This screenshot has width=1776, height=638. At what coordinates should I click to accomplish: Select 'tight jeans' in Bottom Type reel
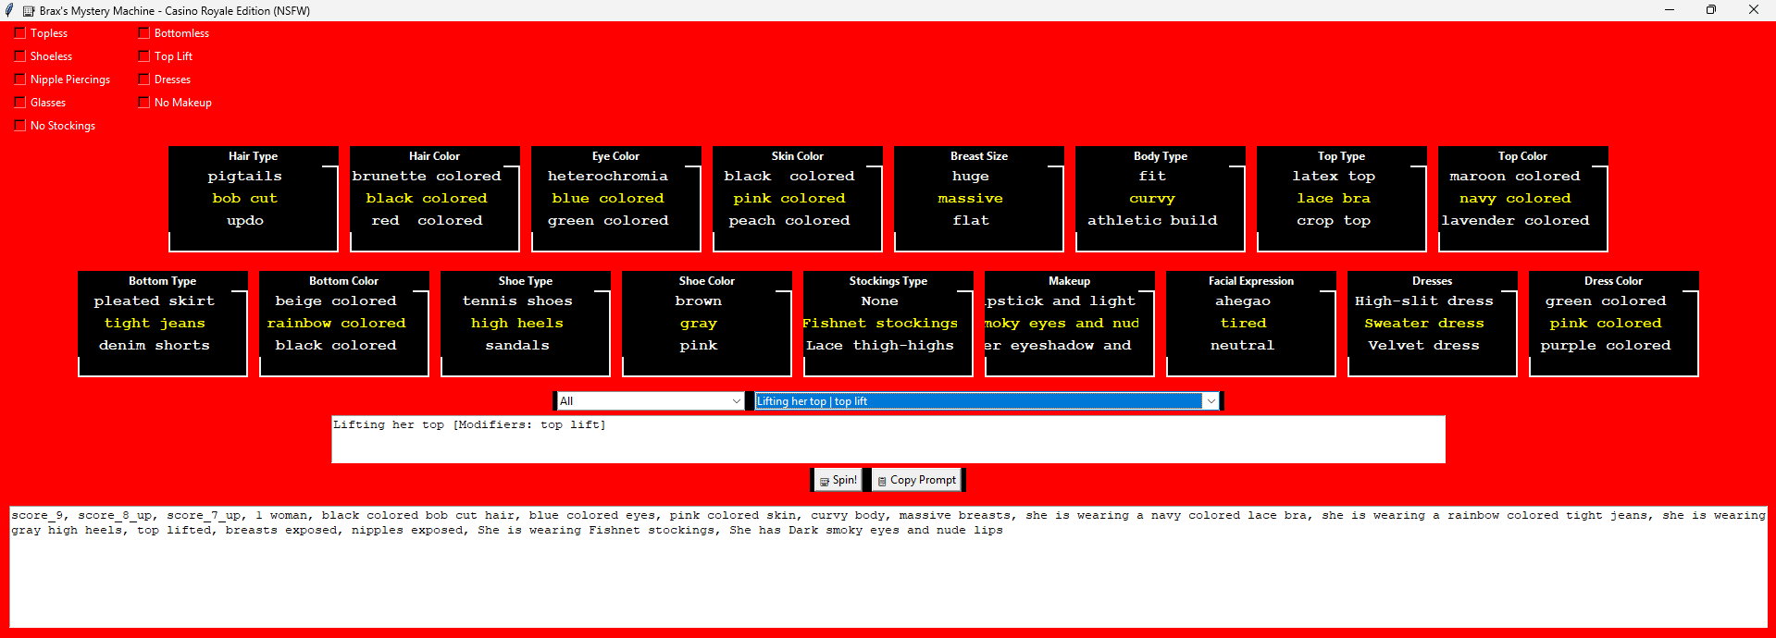coord(154,323)
